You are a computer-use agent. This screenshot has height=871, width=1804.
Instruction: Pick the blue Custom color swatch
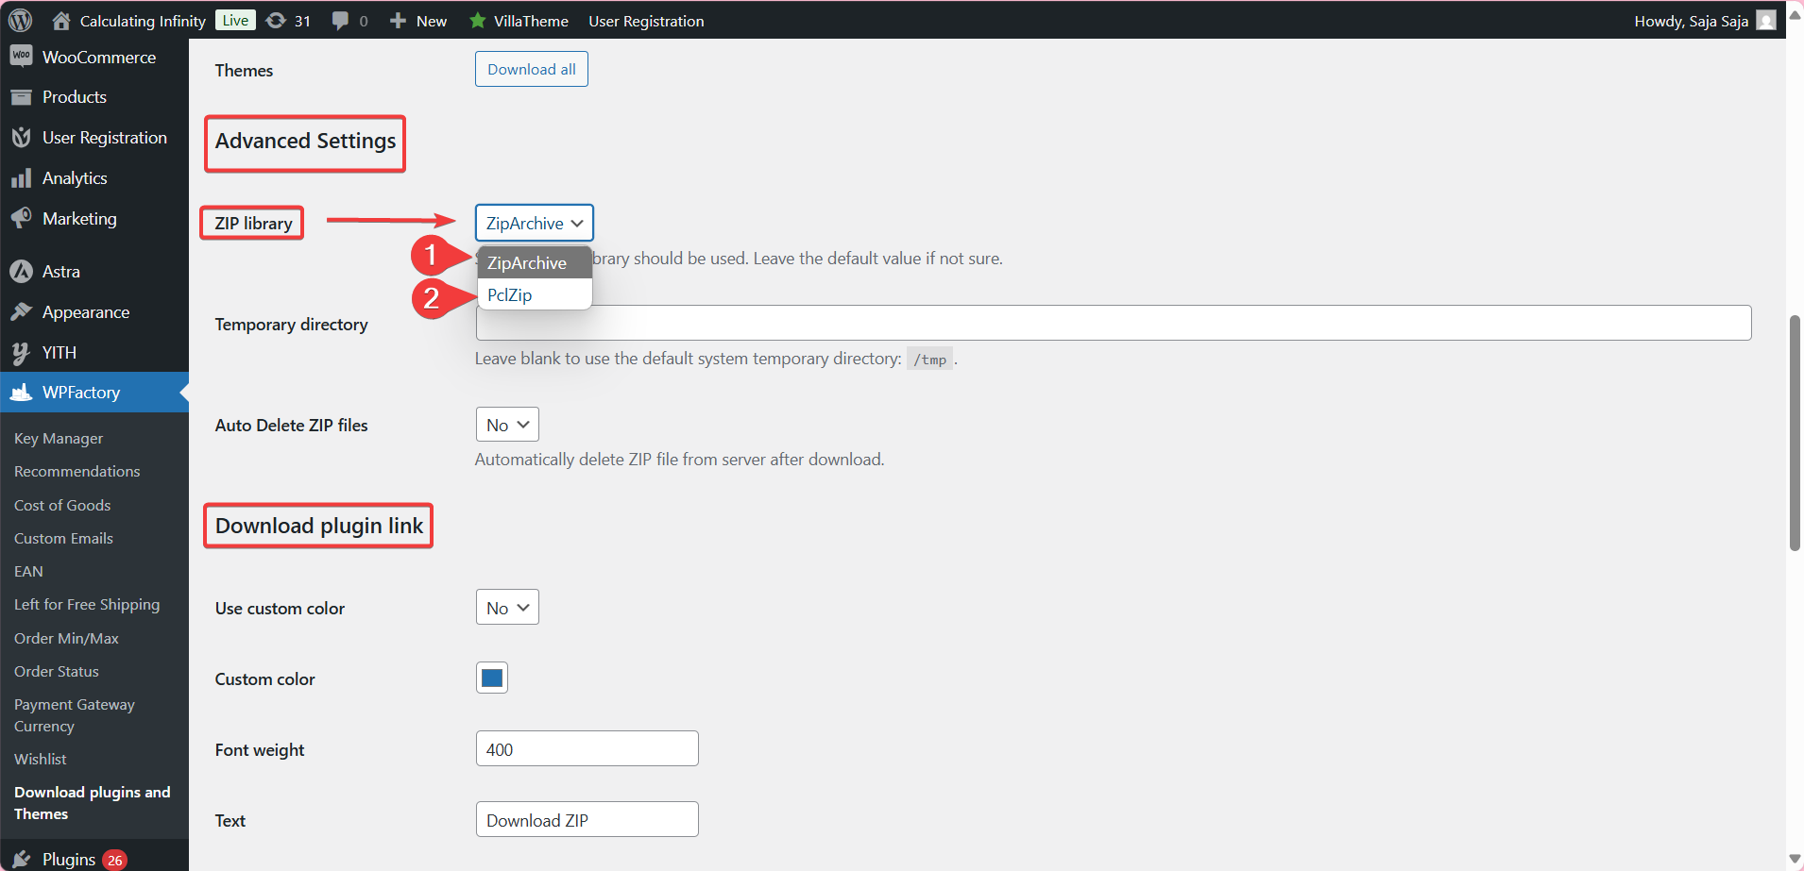click(492, 678)
